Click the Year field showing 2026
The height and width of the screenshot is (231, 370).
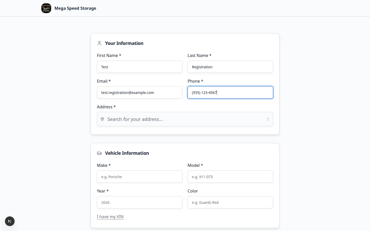140,202
